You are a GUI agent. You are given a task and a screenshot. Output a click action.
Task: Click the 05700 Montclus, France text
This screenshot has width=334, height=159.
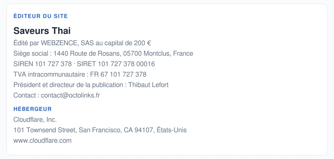tap(158, 54)
